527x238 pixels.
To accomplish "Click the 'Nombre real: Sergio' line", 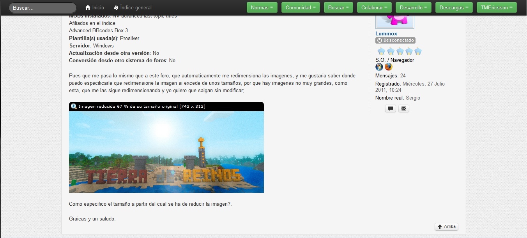I will (398, 98).
